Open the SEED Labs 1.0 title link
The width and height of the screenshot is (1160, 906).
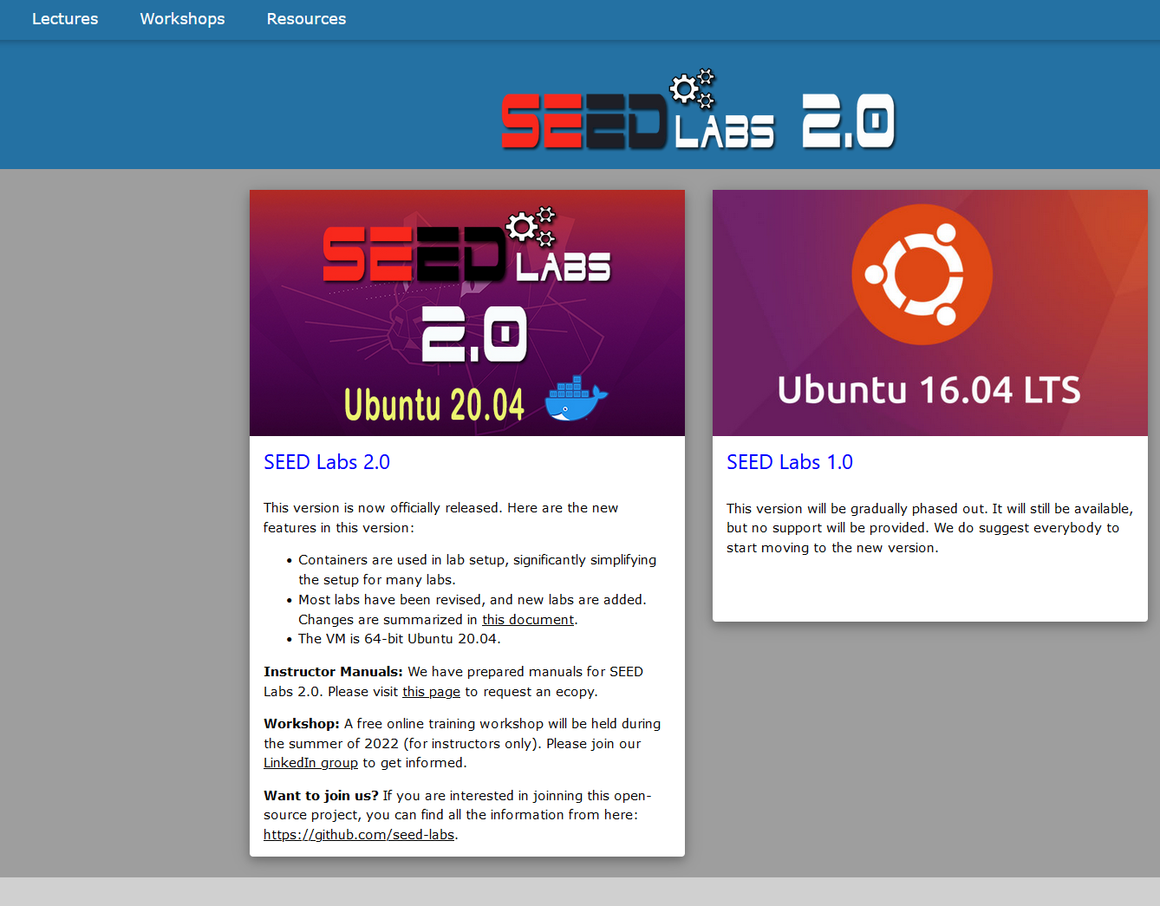(x=790, y=462)
